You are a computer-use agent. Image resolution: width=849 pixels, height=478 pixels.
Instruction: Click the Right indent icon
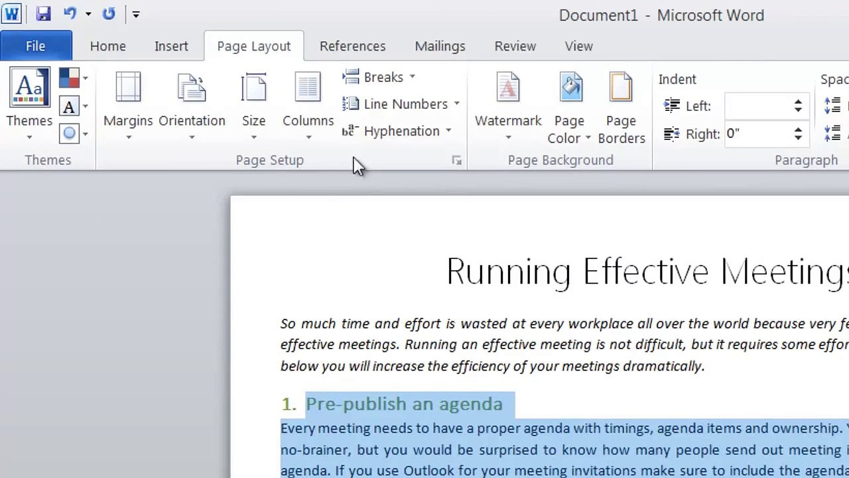coord(672,134)
